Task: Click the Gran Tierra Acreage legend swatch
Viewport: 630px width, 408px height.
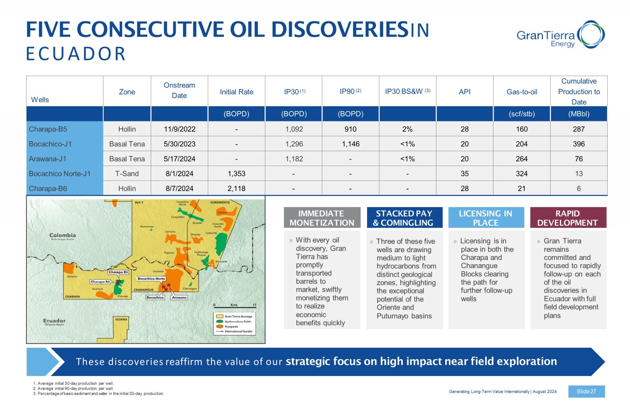Action: [219, 316]
